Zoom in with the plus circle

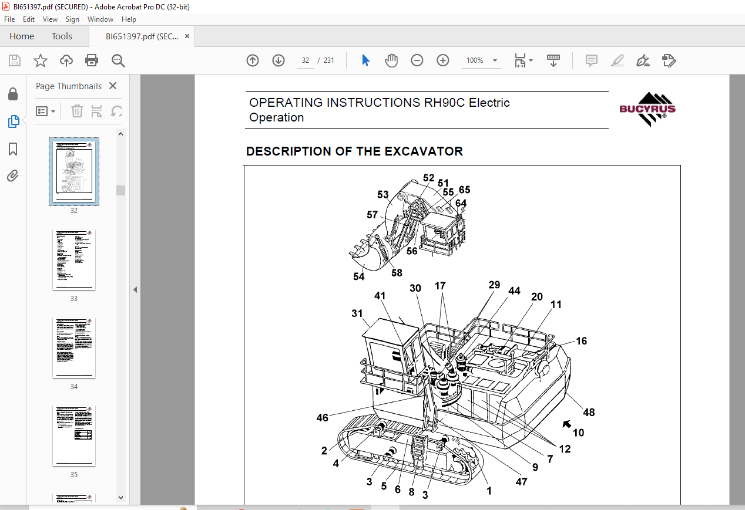[443, 60]
